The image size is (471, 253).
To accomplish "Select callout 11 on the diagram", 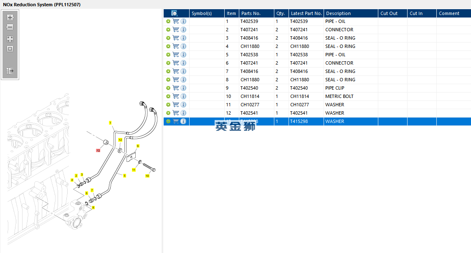I will pos(134,170).
